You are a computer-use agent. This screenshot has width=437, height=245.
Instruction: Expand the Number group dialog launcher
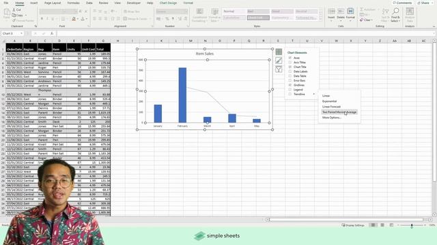188,26
